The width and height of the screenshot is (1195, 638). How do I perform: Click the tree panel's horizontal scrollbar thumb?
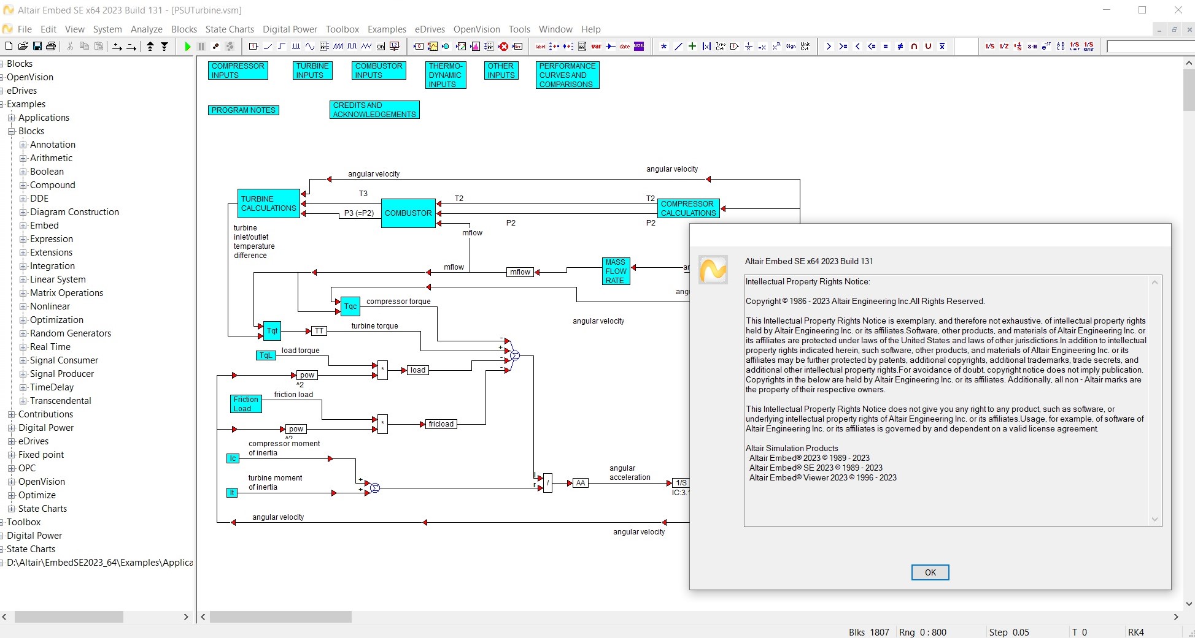(x=69, y=617)
